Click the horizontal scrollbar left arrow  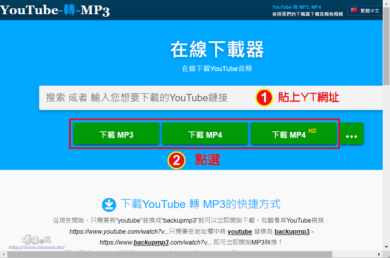click(3, 254)
